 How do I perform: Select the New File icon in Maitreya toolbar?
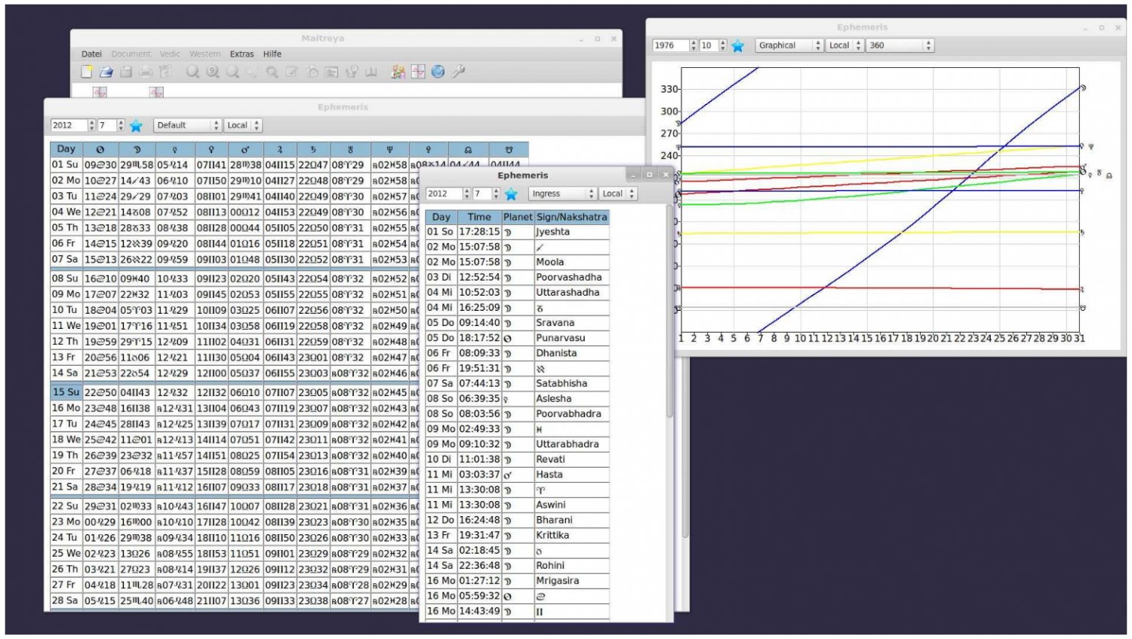(87, 73)
